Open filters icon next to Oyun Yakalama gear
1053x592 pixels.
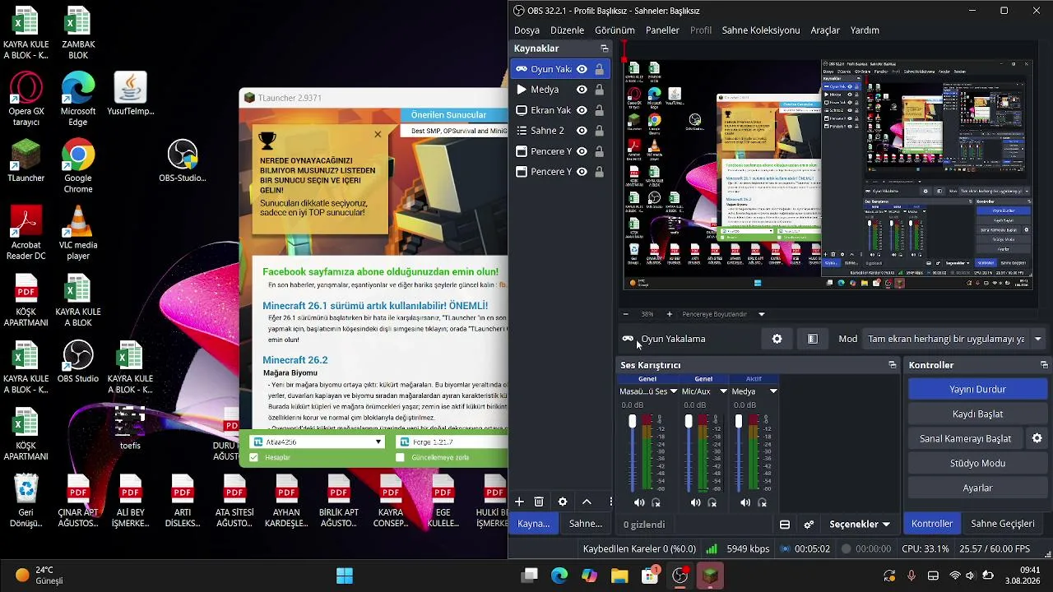pyautogui.click(x=813, y=339)
